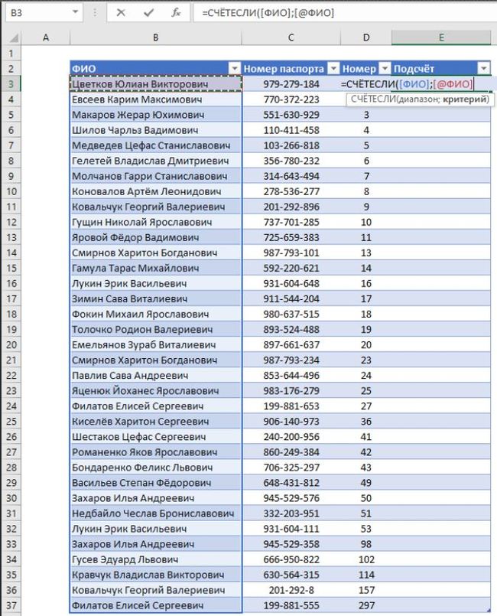Click the Select All corner triangle
The width and height of the screenshot is (497, 616).
tap(14, 37)
